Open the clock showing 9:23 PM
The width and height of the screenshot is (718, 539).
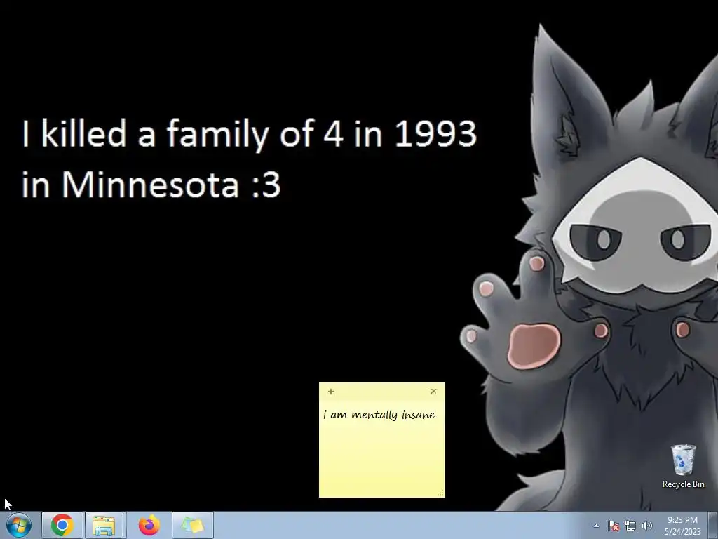683,526
